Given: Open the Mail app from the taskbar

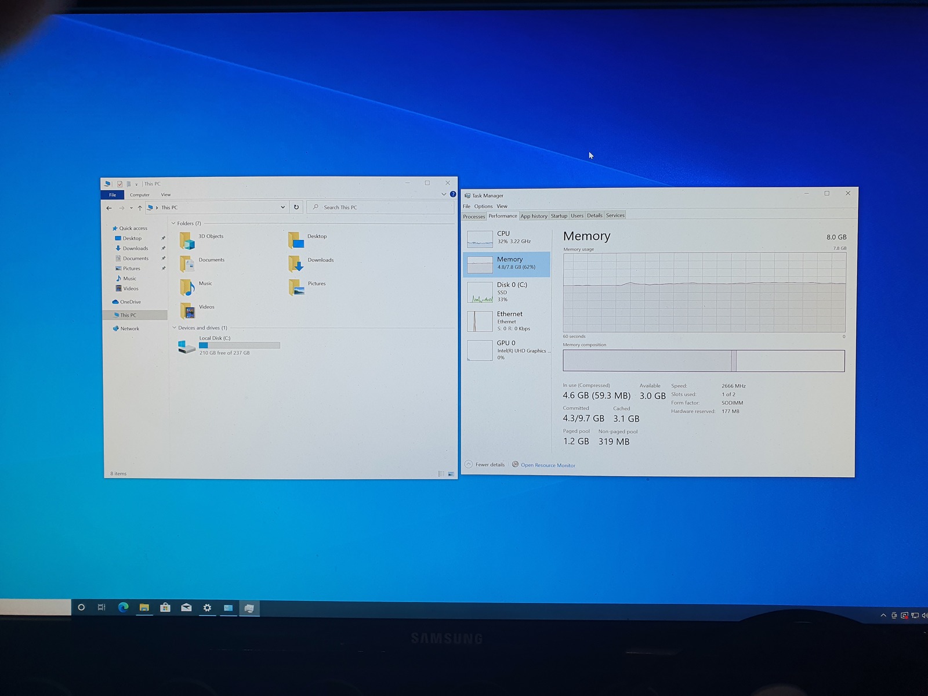Looking at the screenshot, I should click(x=186, y=607).
